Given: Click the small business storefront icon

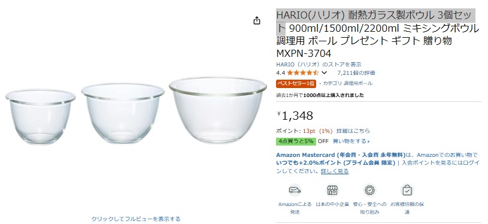Looking at the screenshot, I should (x=332, y=190).
